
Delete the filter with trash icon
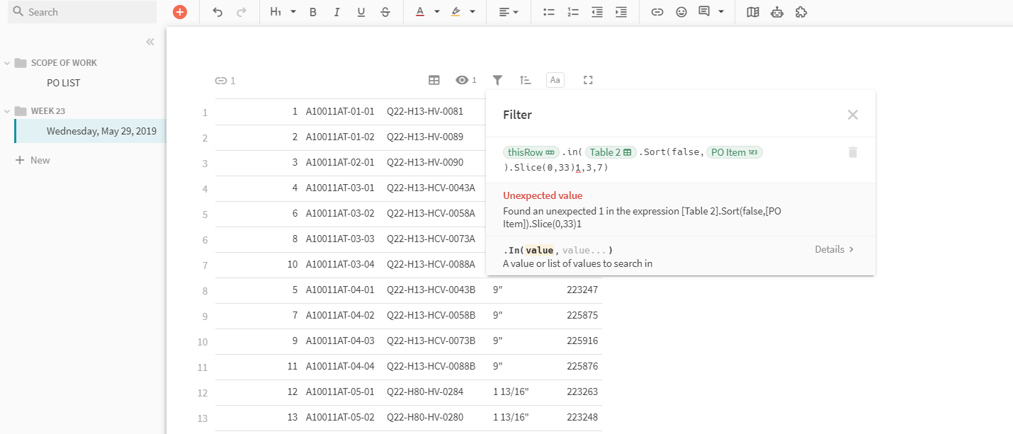(853, 152)
